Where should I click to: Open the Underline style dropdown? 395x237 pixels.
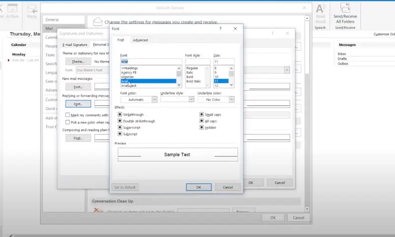coord(191,99)
